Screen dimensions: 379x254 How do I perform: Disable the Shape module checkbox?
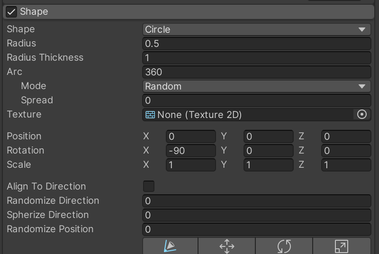click(x=12, y=12)
